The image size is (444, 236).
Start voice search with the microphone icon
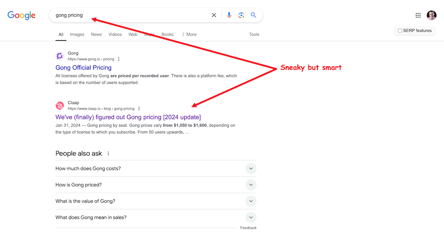229,15
